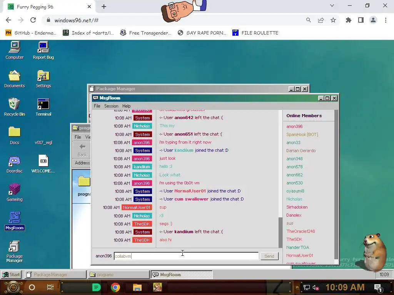
Task: Switch to Package Manager taskbar button
Action: [55, 274]
